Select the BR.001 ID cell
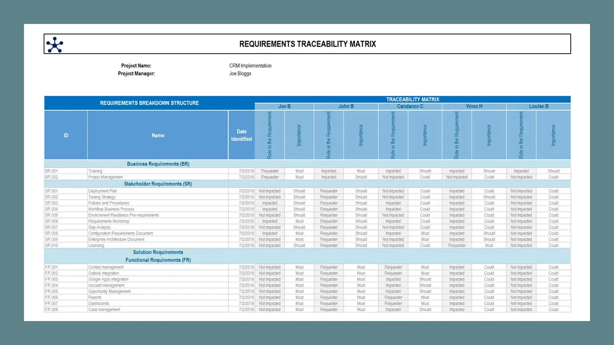Screen dimensions: 614x345 coord(51,171)
